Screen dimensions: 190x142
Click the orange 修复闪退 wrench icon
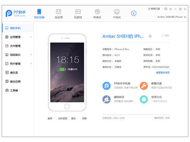144,86
